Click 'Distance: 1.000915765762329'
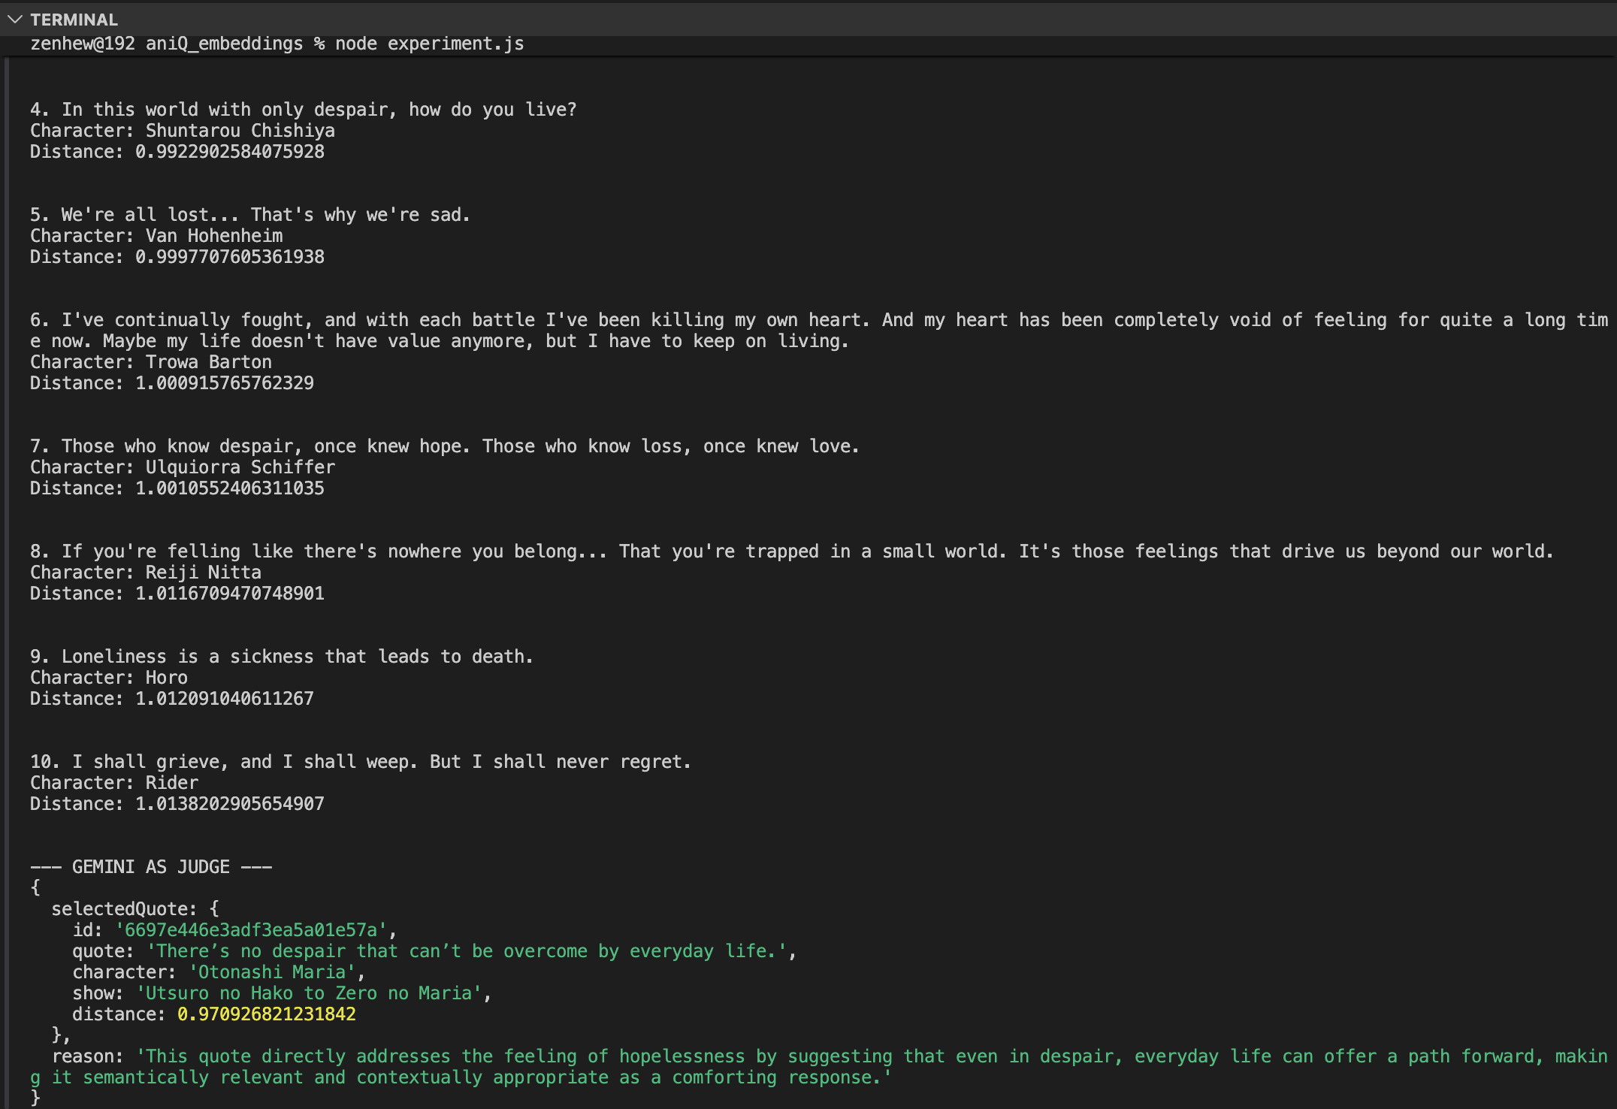 pyautogui.click(x=172, y=383)
